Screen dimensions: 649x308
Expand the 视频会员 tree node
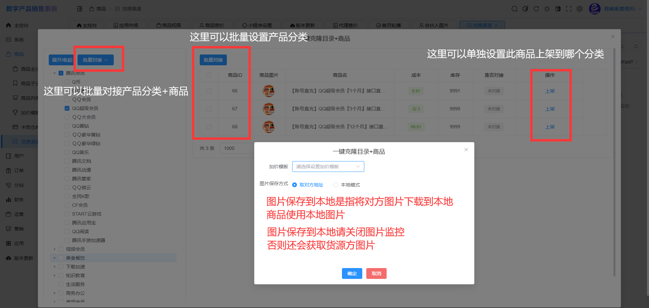coord(55,249)
